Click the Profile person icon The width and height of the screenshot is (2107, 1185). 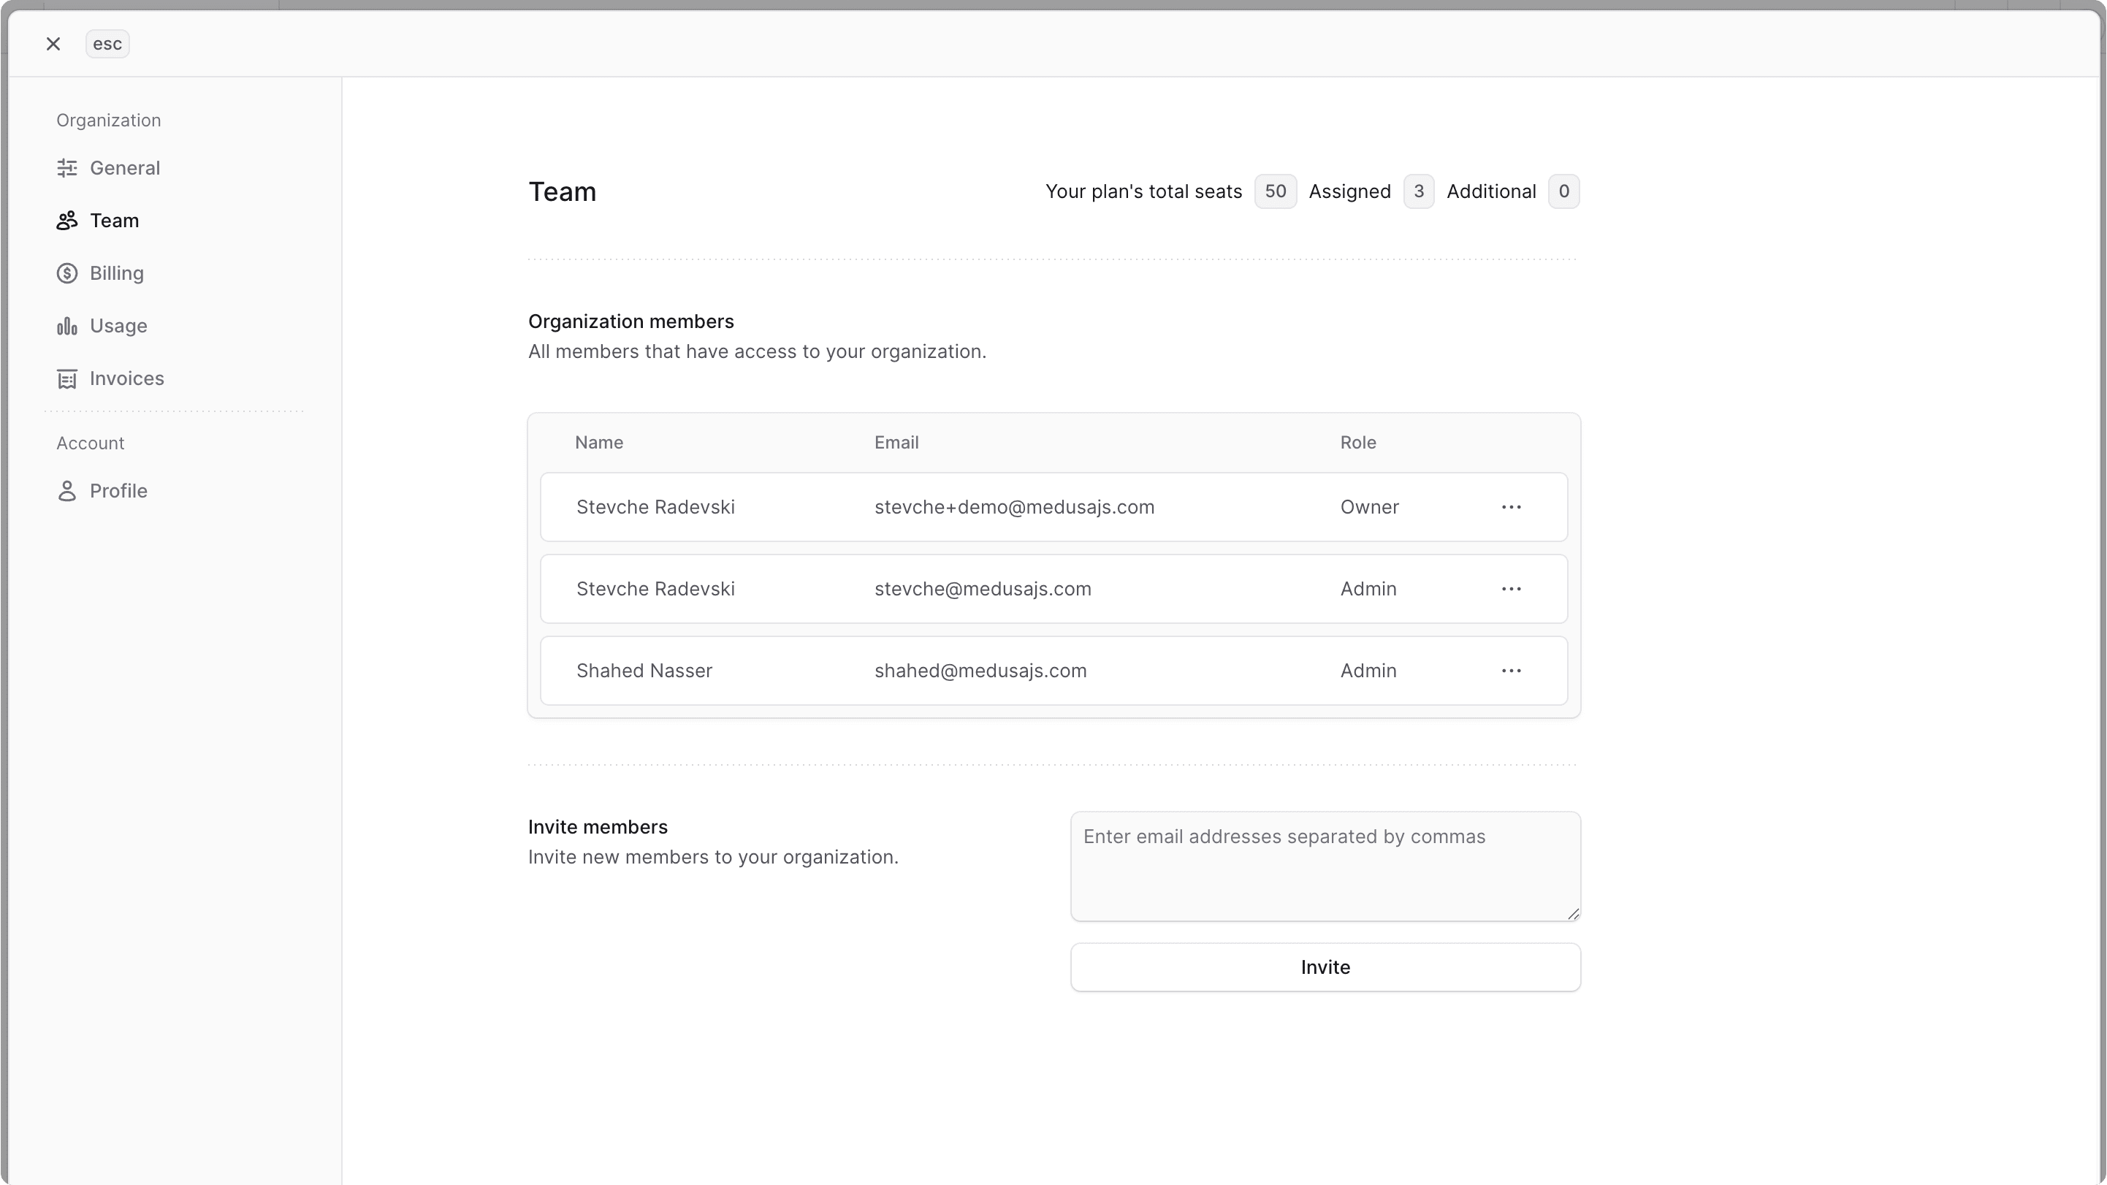[67, 491]
